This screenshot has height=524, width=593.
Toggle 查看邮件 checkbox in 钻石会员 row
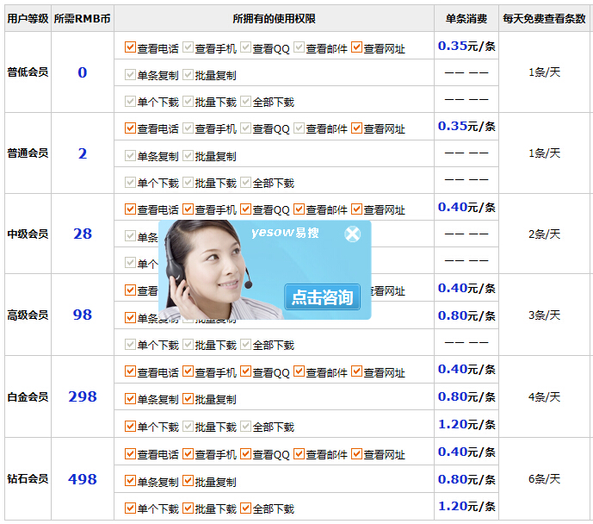[x=300, y=454]
